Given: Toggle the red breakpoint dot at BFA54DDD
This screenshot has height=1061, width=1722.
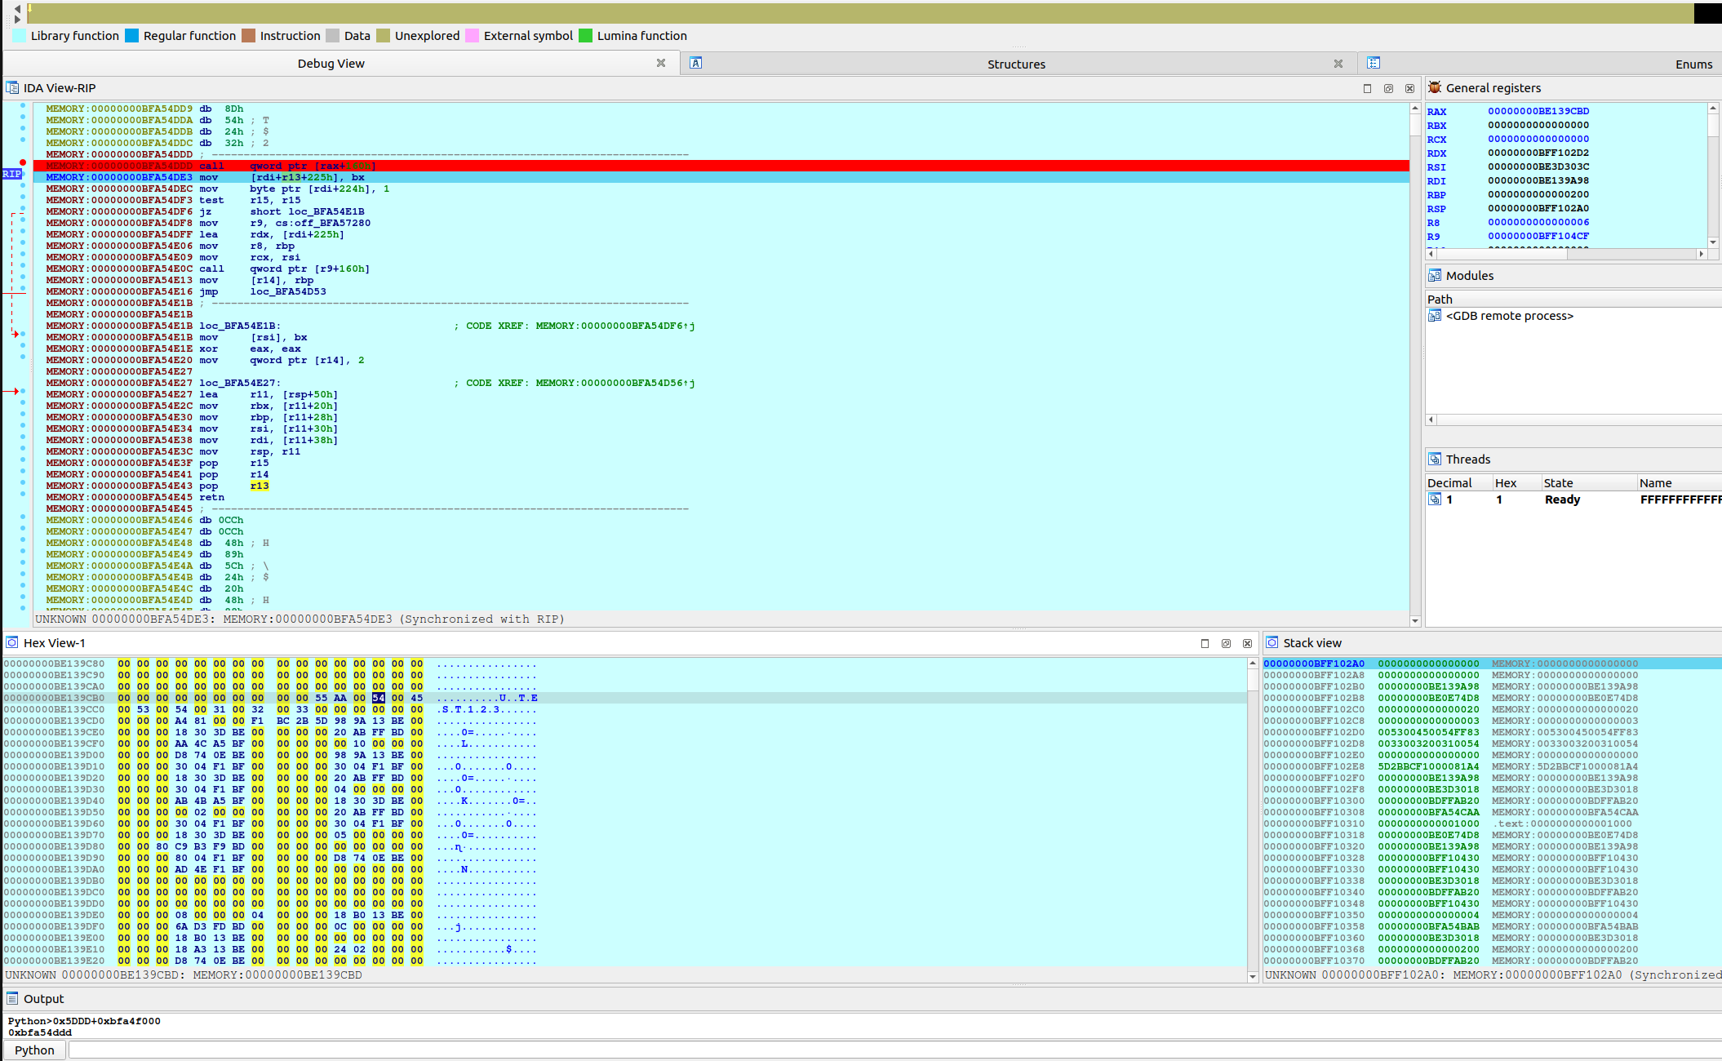Looking at the screenshot, I should (x=23, y=163).
